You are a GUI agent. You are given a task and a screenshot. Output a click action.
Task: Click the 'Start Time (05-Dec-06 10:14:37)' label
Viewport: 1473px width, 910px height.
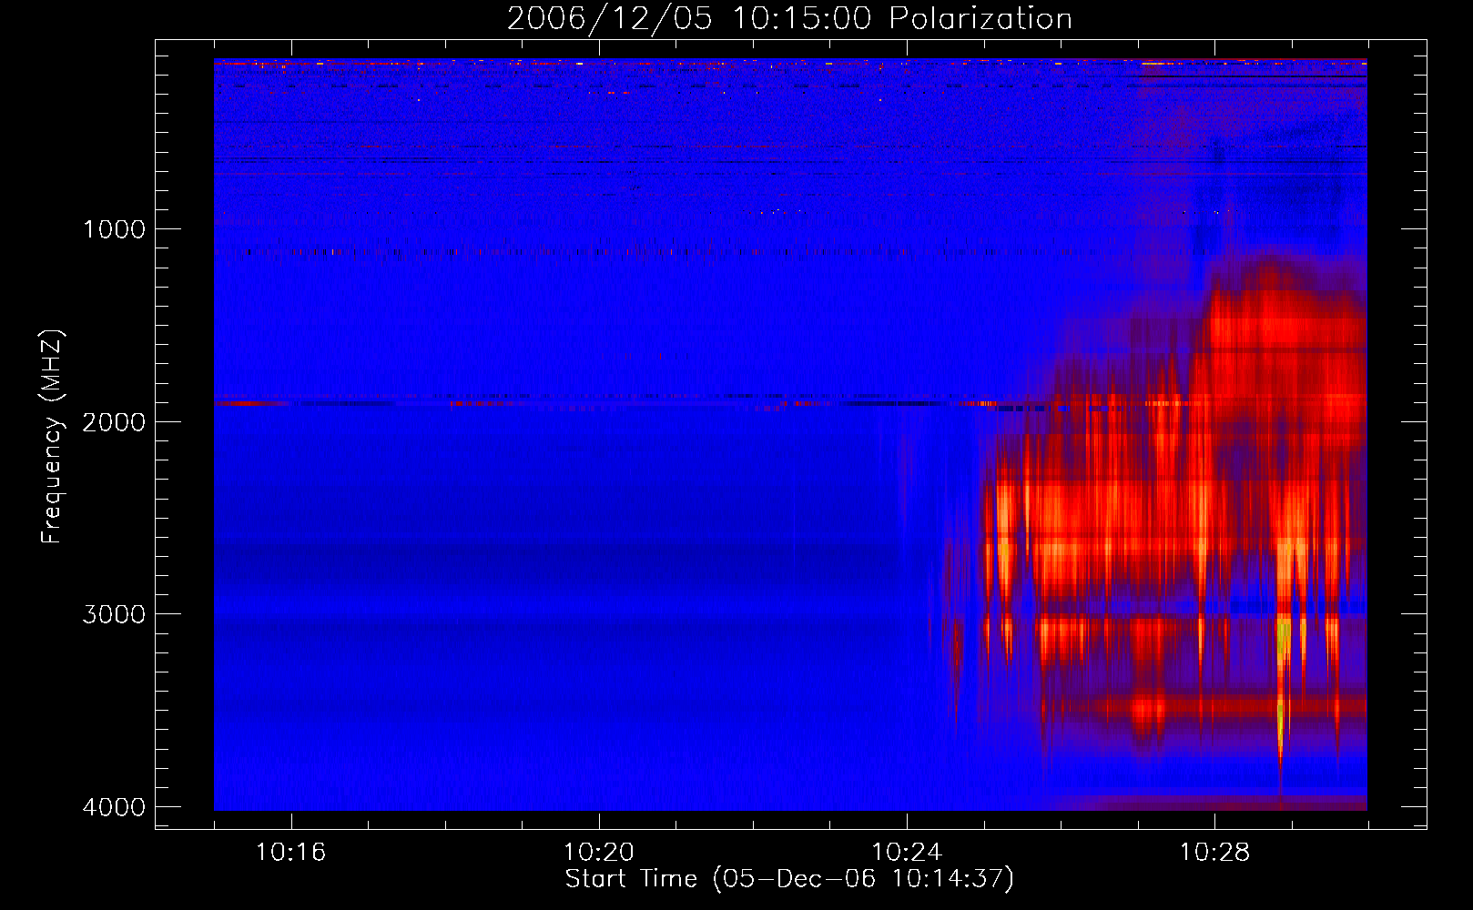pos(789,879)
